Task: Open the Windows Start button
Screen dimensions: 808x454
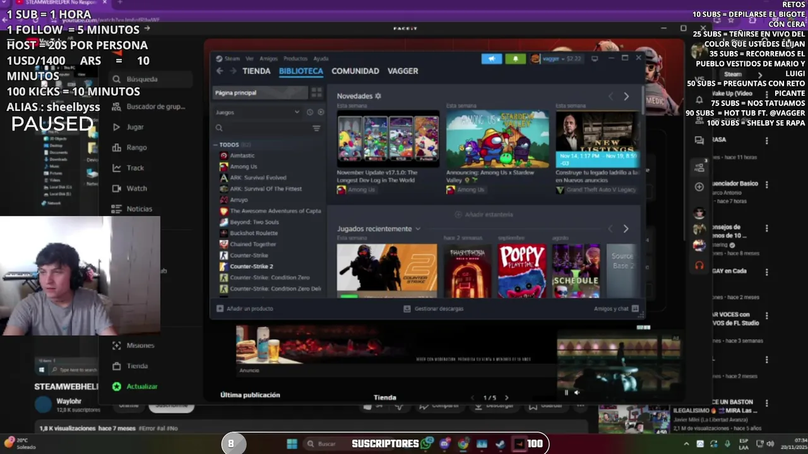Action: pyautogui.click(x=292, y=444)
